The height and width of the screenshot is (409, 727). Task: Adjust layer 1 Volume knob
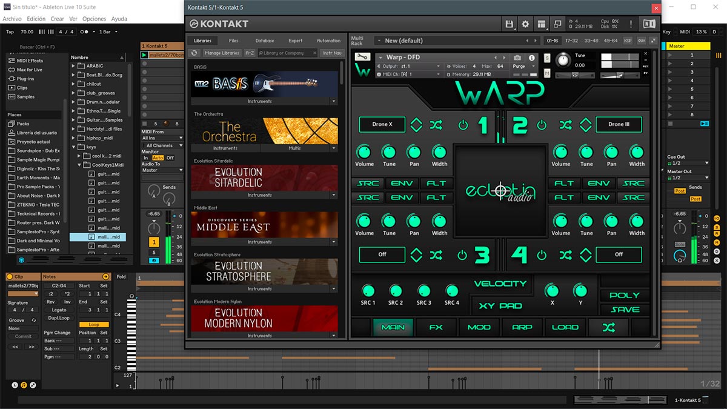click(x=364, y=151)
